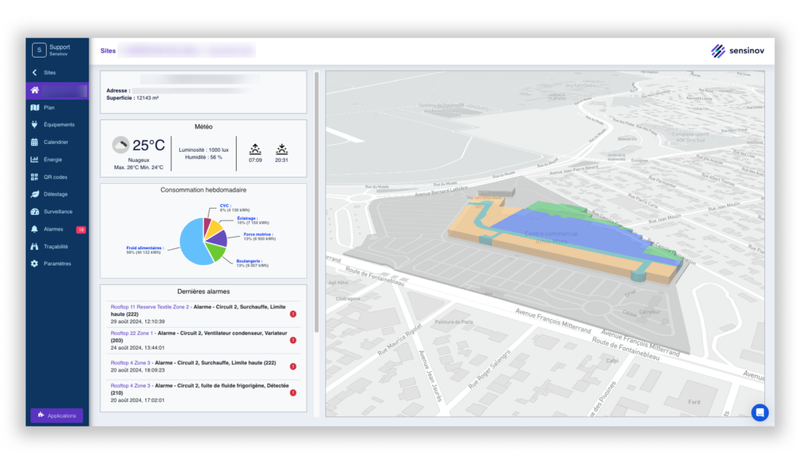Viewport: 797px width, 454px height.
Task: Open the chat support bubble
Action: click(759, 412)
